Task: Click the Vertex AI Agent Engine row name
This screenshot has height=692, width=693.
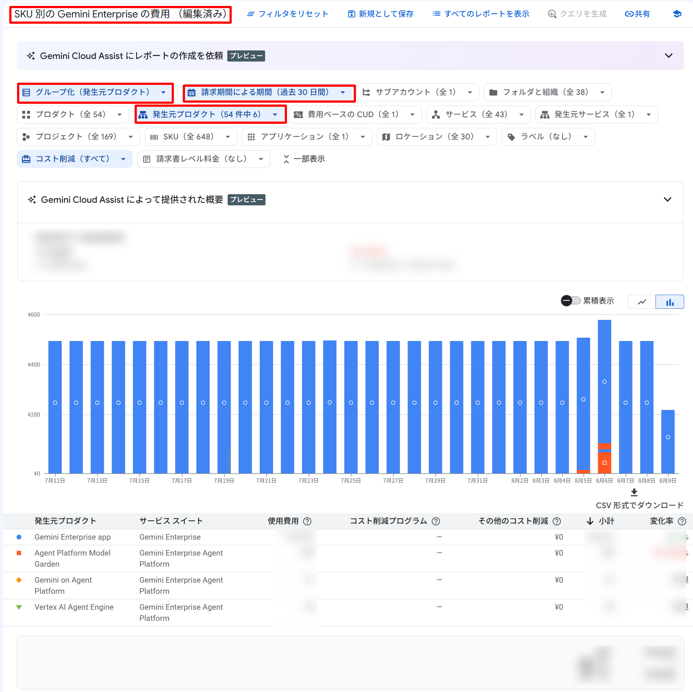Action: pyautogui.click(x=74, y=607)
